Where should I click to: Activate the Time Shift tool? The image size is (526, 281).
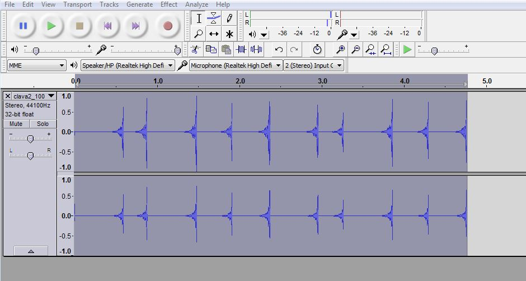(x=214, y=34)
